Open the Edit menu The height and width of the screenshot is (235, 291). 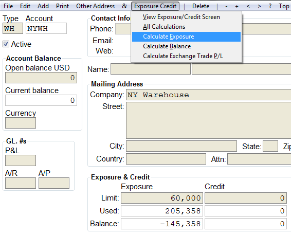[25, 6]
